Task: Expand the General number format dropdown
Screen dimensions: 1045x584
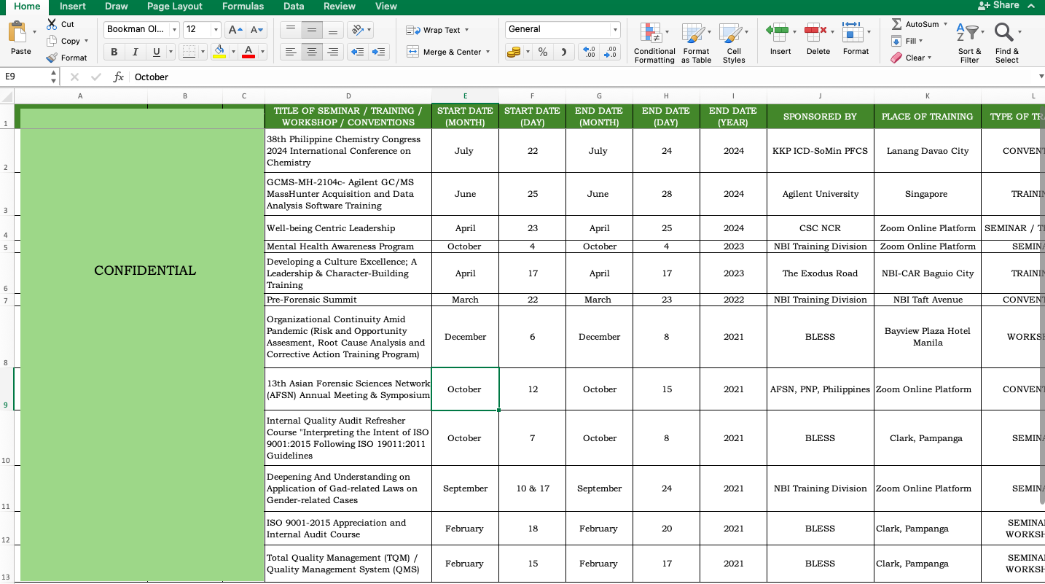Action: click(615, 30)
